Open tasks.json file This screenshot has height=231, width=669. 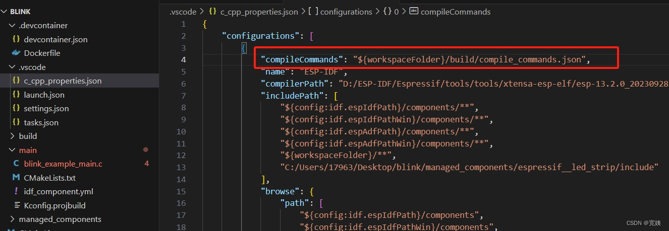[x=41, y=122]
